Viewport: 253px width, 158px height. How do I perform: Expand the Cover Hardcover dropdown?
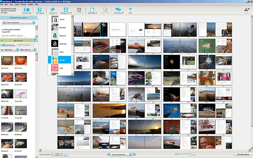[121, 154]
